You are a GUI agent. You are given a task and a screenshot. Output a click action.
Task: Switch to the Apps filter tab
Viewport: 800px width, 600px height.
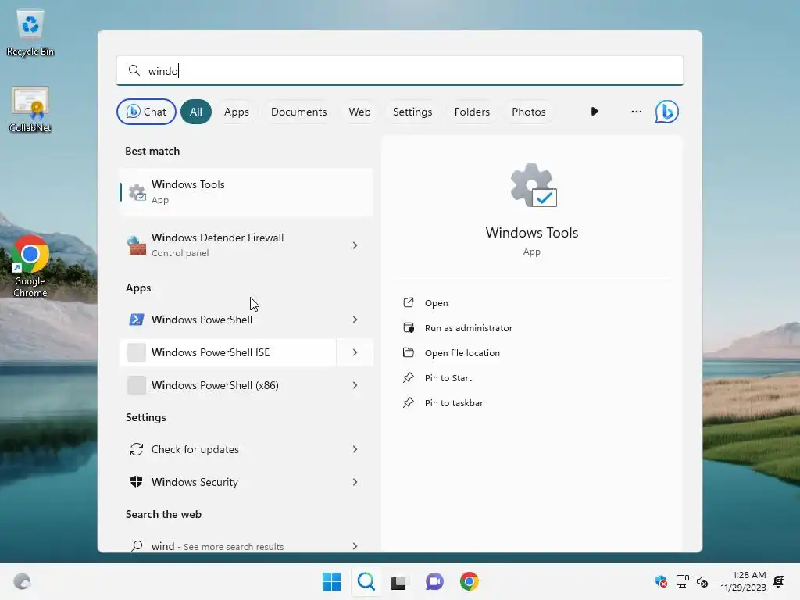coord(237,112)
